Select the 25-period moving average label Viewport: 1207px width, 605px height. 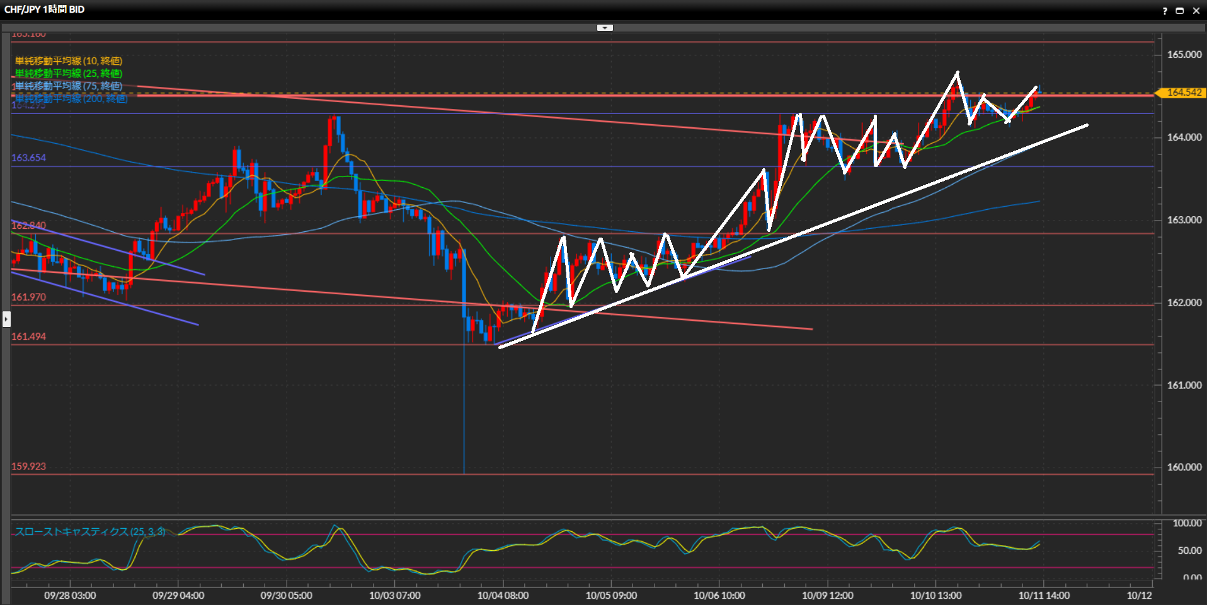[x=69, y=74]
